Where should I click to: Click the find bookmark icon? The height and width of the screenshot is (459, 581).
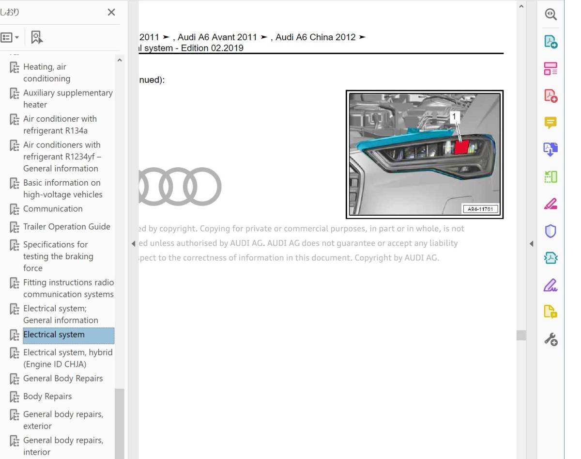click(x=37, y=37)
